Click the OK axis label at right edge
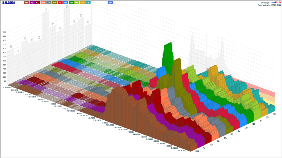Viewport: 282px width, 158px height. click(274, 114)
